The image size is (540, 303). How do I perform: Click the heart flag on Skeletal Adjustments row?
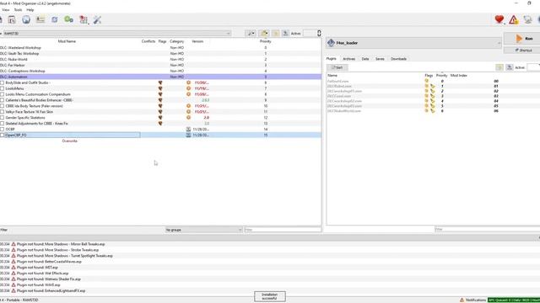[x=160, y=124]
